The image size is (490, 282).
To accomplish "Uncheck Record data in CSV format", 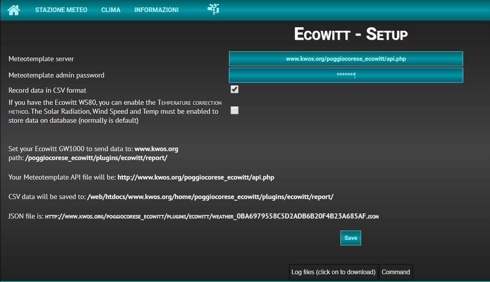I will click(234, 89).
